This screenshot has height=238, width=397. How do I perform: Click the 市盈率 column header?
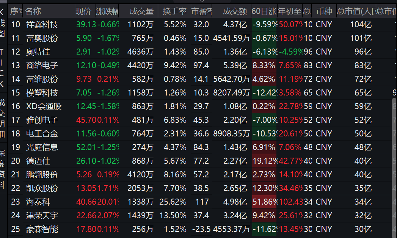coord(201,11)
